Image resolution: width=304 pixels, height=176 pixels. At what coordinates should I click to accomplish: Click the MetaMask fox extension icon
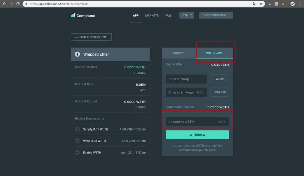(283, 4)
